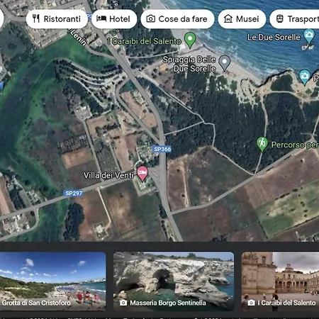Click camera icon on I Caraibi del Salento card
This screenshot has width=319, height=319.
[252, 303]
